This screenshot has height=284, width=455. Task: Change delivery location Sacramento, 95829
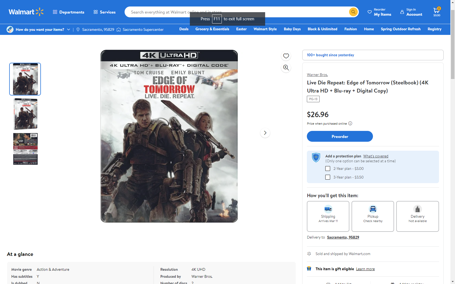[x=343, y=237]
